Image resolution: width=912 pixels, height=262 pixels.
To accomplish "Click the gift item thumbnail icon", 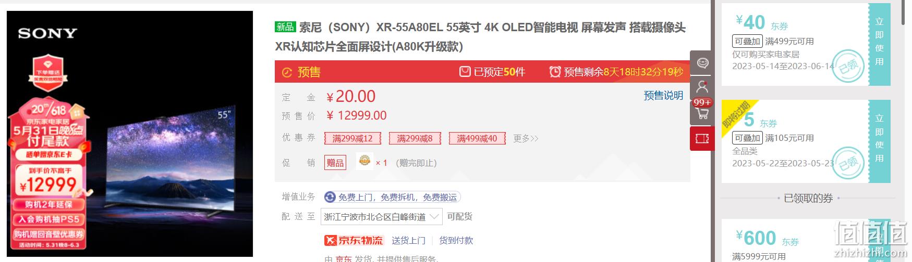I will pyautogui.click(x=364, y=161).
